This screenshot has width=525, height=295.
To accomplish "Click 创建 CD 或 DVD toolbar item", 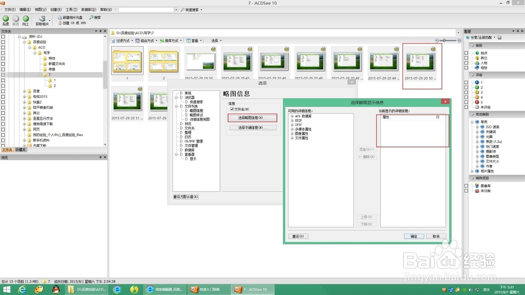I will (x=72, y=23).
